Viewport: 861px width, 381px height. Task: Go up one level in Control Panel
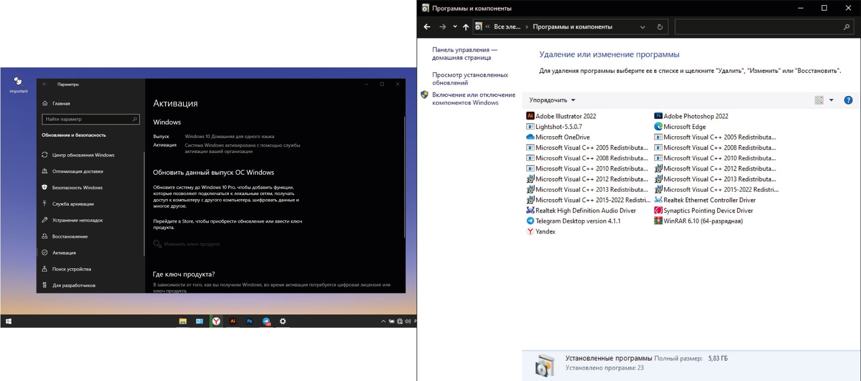[466, 27]
